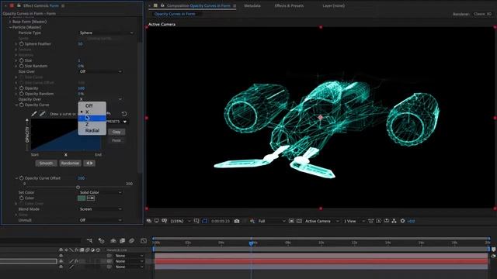The height and width of the screenshot is (279, 497).
Task: Open the magnification ratio dropdown
Action: point(180,221)
